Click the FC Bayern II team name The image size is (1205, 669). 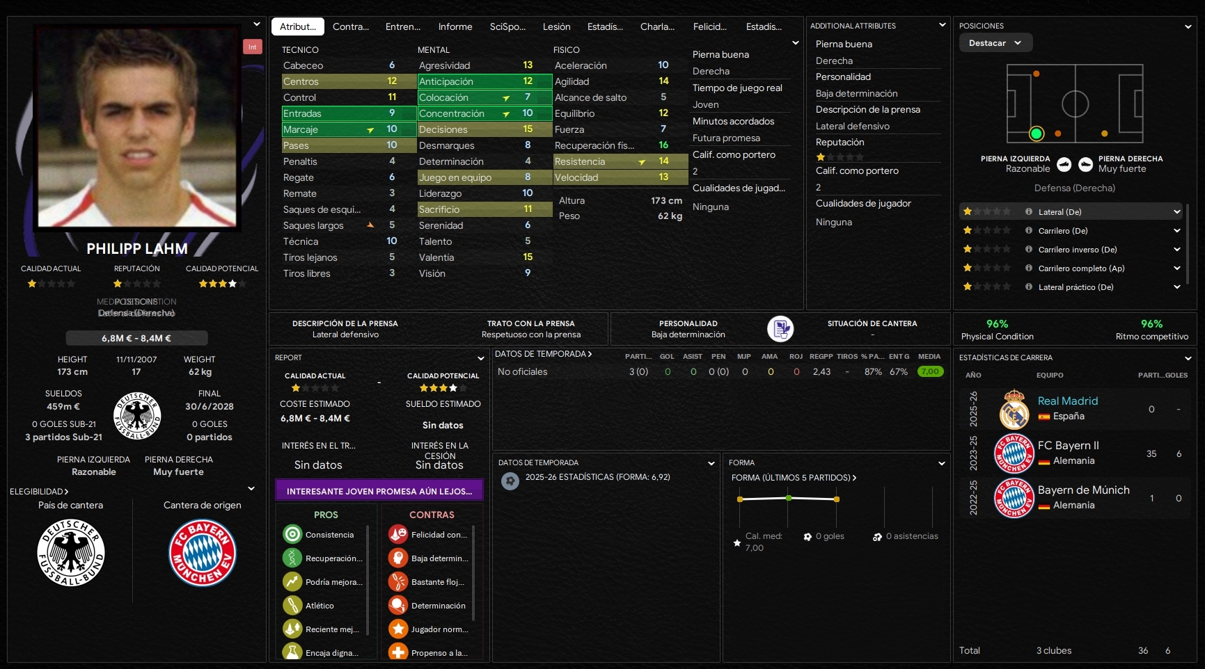point(1069,445)
